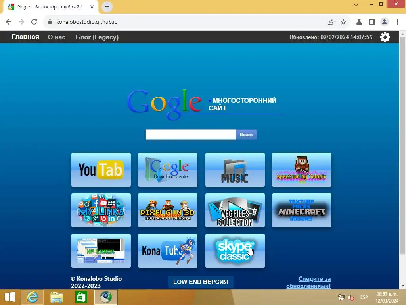The width and height of the screenshot is (406, 305).
Task: Open the Chrome three-dot menu
Action: [397, 22]
